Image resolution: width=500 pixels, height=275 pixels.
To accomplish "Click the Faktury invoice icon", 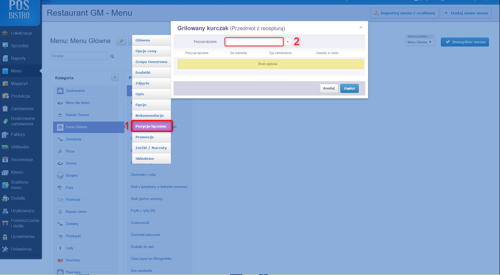I will [5, 135].
